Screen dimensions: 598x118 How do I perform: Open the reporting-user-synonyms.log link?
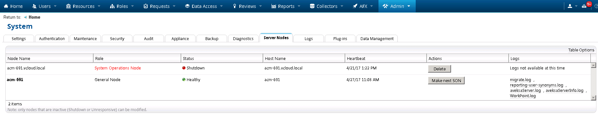click(536, 85)
